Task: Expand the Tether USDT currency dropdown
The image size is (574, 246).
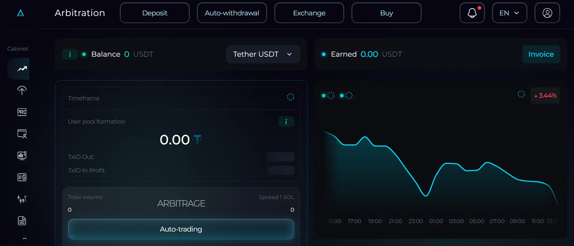Action: pyautogui.click(x=263, y=54)
